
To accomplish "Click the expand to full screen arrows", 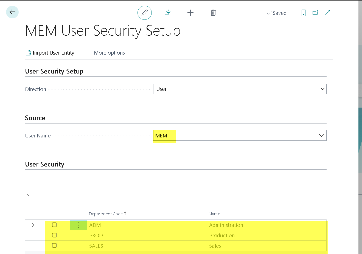I will 327,13.
